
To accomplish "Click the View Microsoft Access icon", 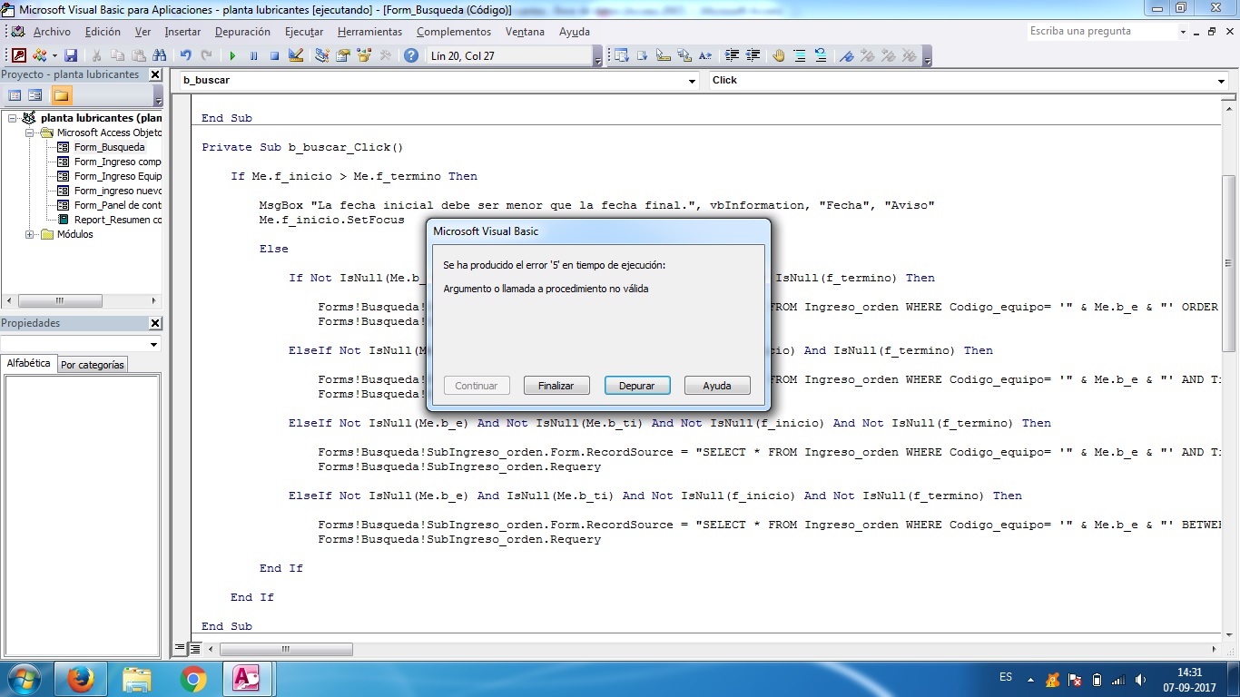I will [18, 55].
